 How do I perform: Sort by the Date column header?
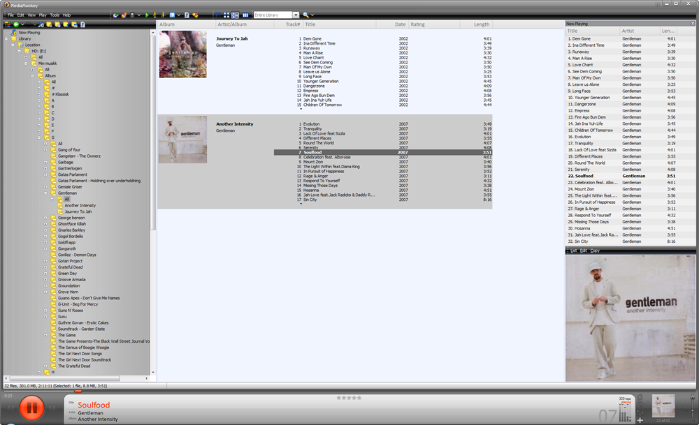point(392,24)
